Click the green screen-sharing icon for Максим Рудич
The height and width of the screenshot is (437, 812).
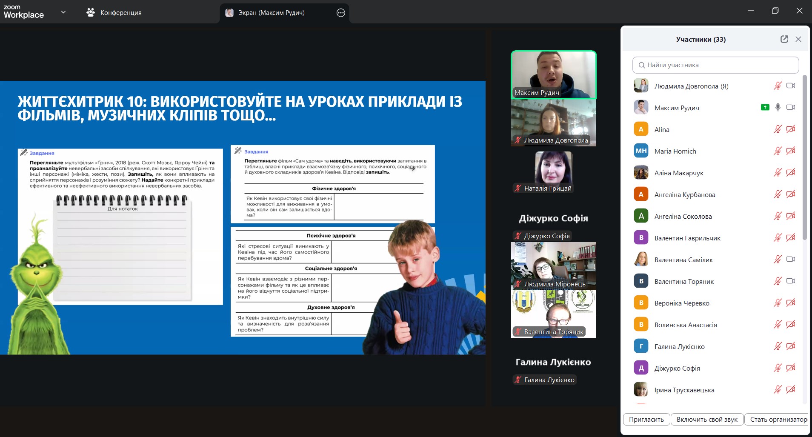pos(765,108)
